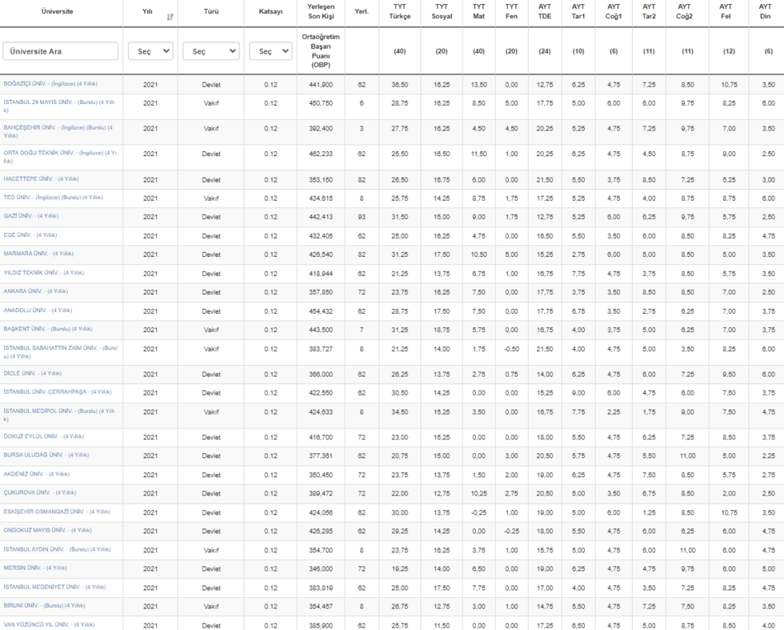Click the Üniversite column header
Image resolution: width=784 pixels, height=630 pixels.
pos(58,11)
